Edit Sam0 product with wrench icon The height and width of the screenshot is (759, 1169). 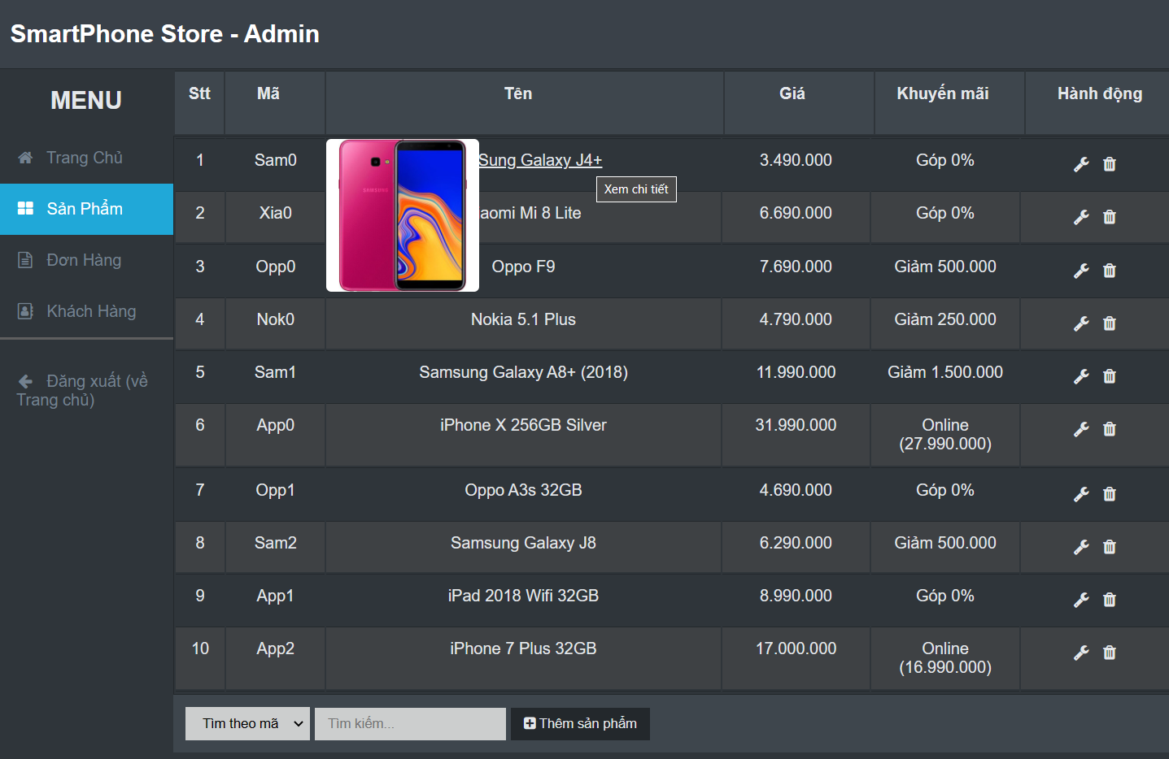point(1081,164)
